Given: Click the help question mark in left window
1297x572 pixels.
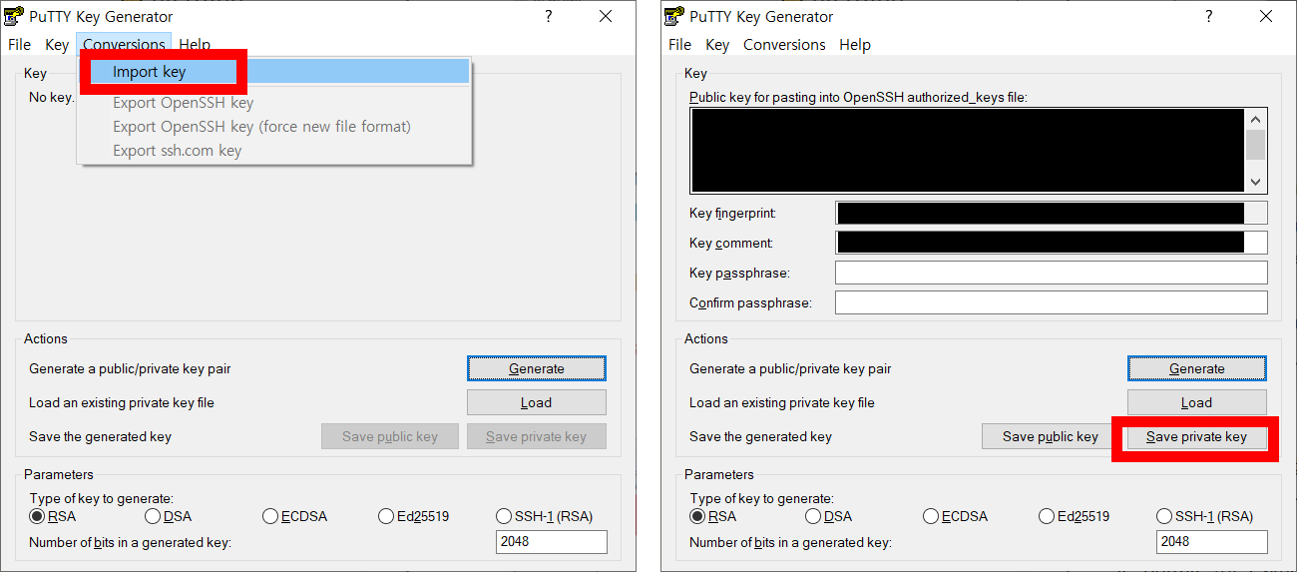Looking at the screenshot, I should [x=548, y=16].
